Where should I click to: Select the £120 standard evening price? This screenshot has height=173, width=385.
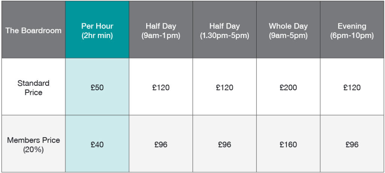pyautogui.click(x=352, y=88)
